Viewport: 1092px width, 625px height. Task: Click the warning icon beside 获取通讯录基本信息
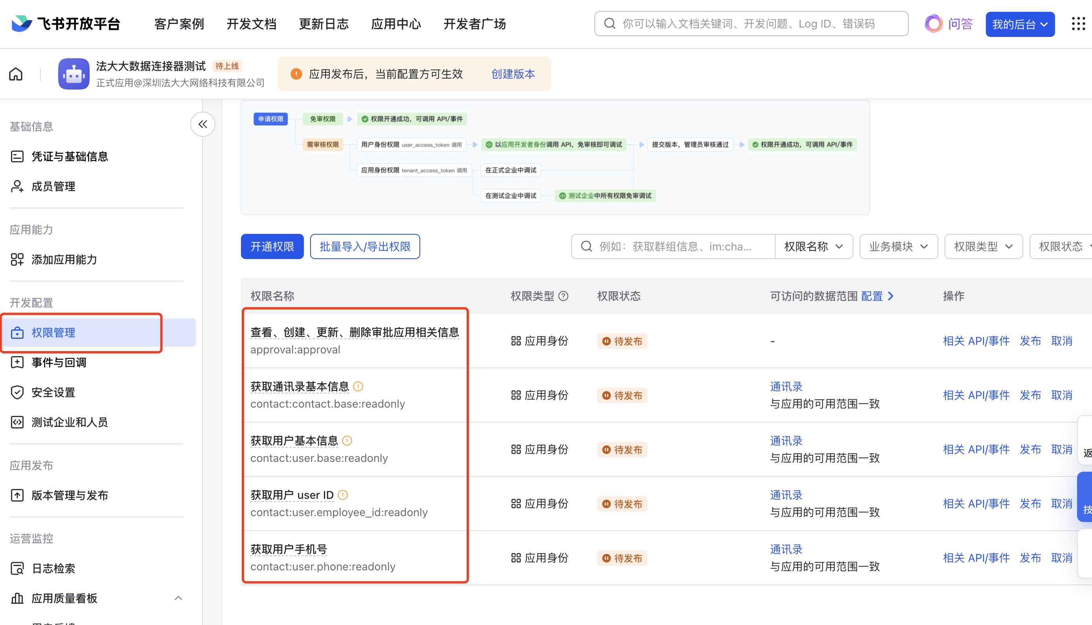click(358, 386)
